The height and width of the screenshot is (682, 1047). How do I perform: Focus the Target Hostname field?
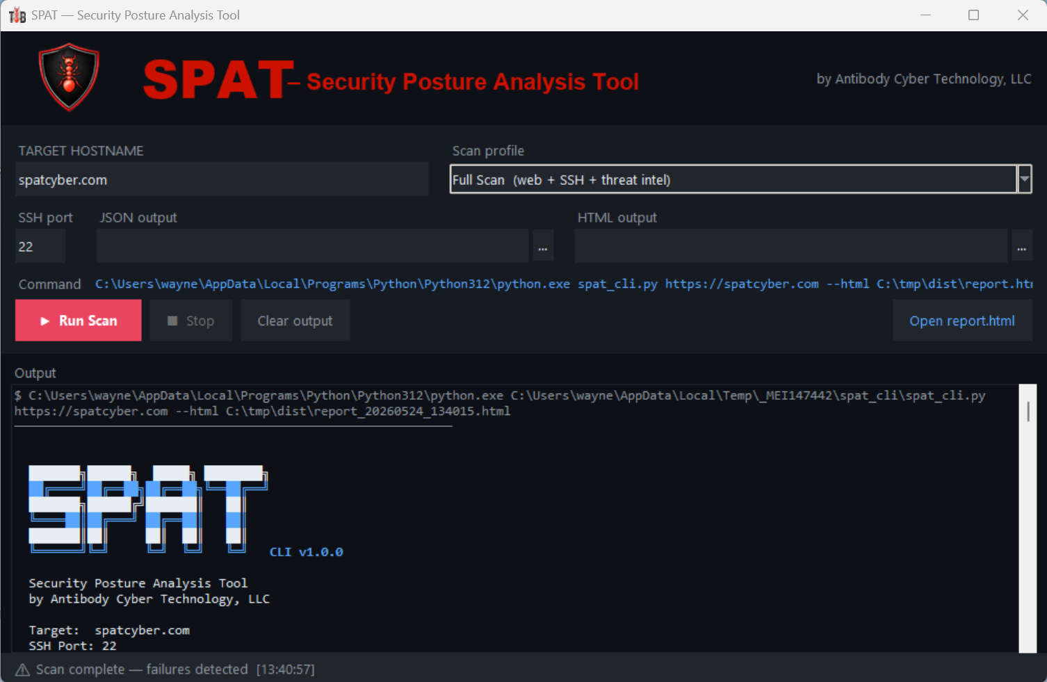222,179
